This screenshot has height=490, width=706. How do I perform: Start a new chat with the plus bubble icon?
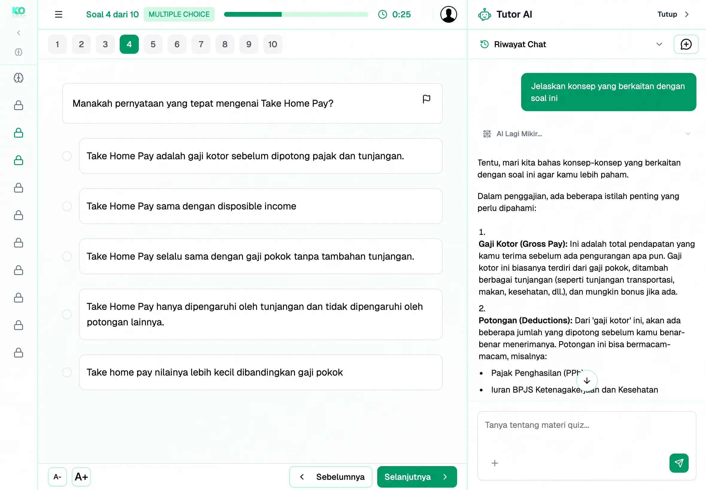[x=686, y=44]
